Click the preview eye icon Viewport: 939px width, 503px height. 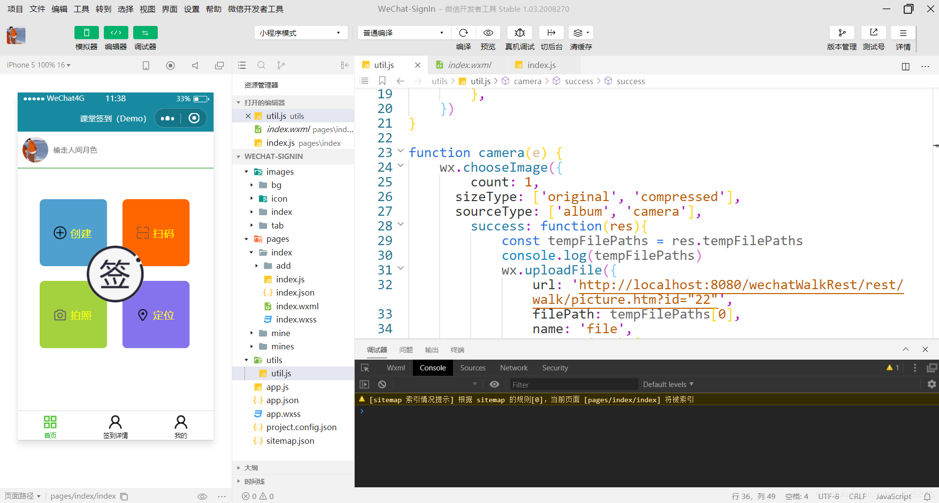[x=488, y=33]
